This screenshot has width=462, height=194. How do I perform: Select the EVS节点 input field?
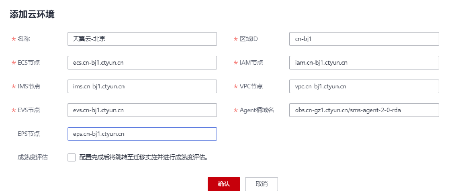142,110
